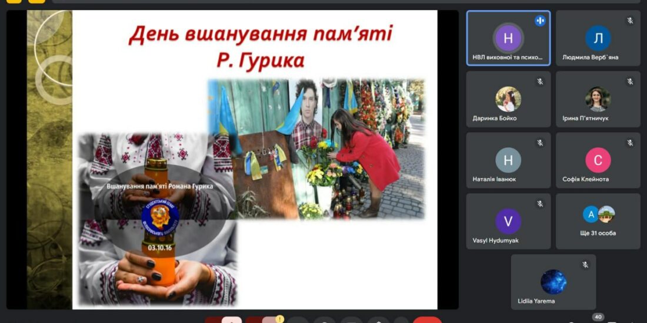The height and width of the screenshot is (323, 647).
Task: Click muted mic icon on Ірина П'ятничук tile
Action: tap(630, 82)
